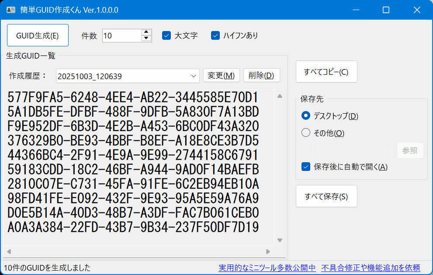The width and height of the screenshot is (433, 275).
Task: Maximize the 簡単GUID作成くん window
Action: pyautogui.click(x=386, y=10)
